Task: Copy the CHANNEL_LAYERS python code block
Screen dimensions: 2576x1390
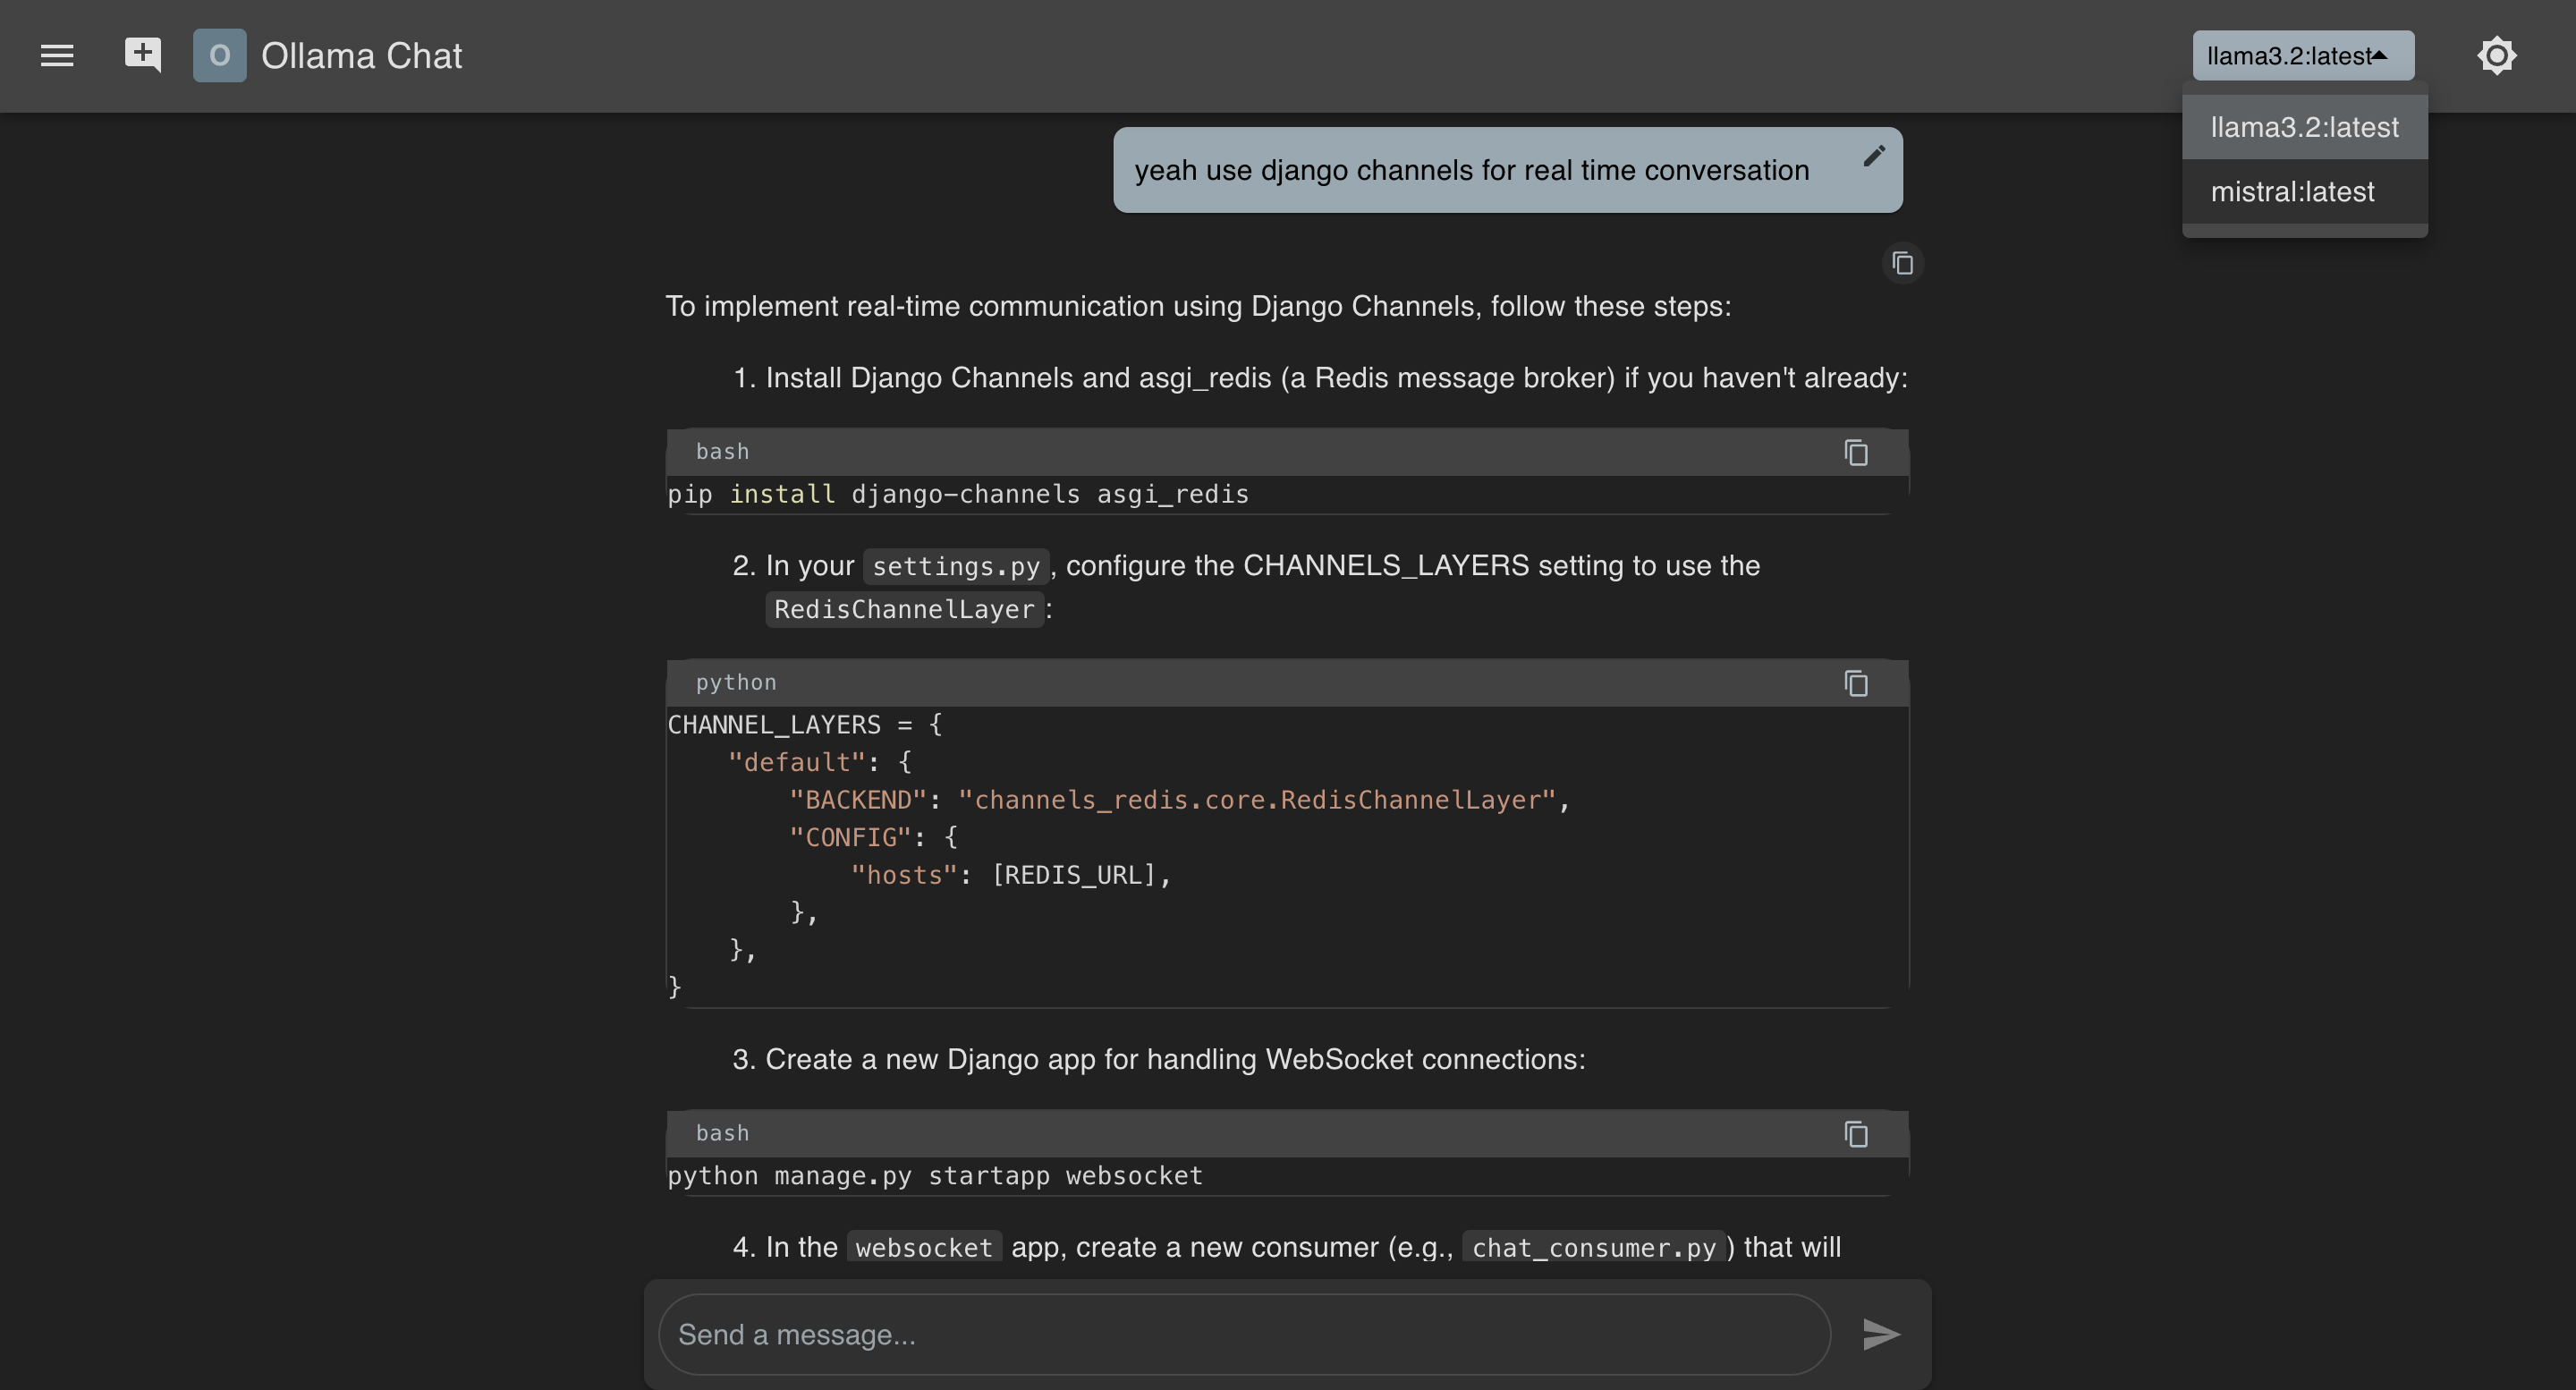Action: pyautogui.click(x=1855, y=683)
